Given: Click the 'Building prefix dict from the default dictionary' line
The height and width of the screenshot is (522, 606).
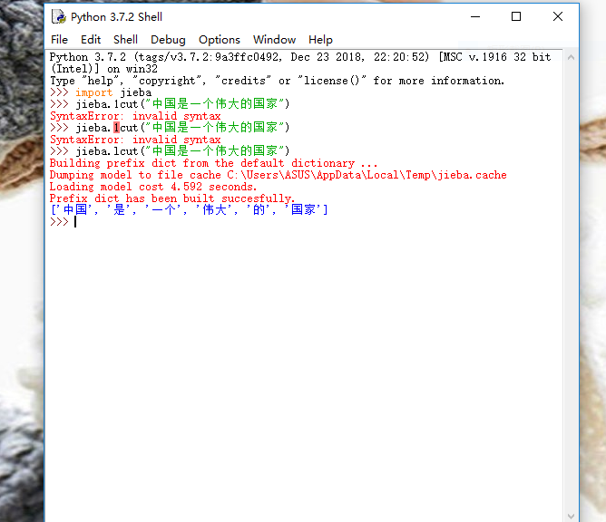Looking at the screenshot, I should coord(213,163).
